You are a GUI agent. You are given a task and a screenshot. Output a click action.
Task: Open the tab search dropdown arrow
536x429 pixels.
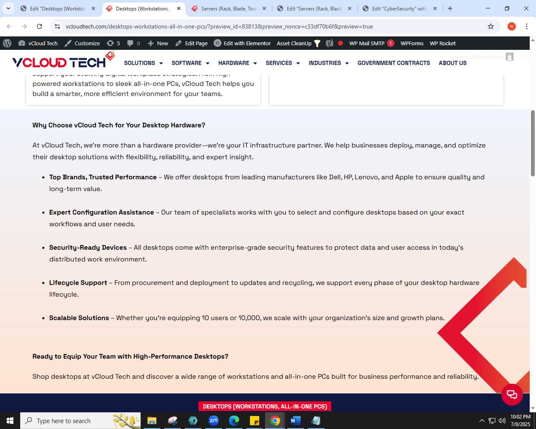8,8
